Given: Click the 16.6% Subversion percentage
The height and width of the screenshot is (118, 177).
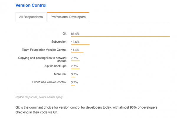Looking at the screenshot, I should pos(75,42).
